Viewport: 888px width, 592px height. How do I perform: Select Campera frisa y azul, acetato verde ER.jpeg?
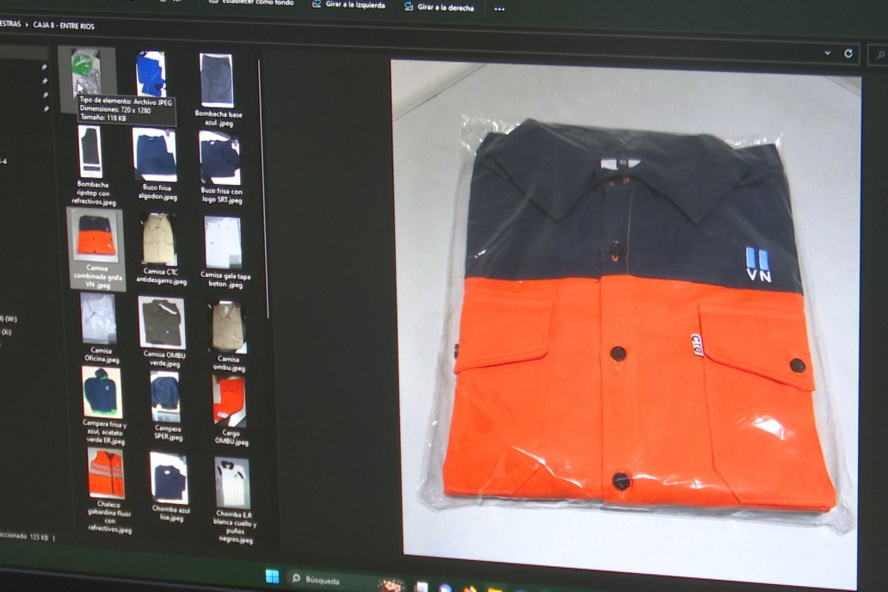103,405
